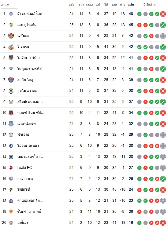This screenshot has width=168, height=226.
Task: Click รีโนฟา ยามากูชิ orange shield logo
Action: click(x=11, y=212)
